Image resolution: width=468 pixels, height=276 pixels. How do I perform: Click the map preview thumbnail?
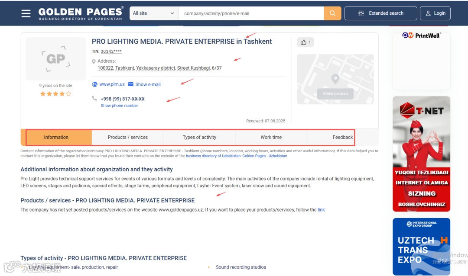click(335, 79)
